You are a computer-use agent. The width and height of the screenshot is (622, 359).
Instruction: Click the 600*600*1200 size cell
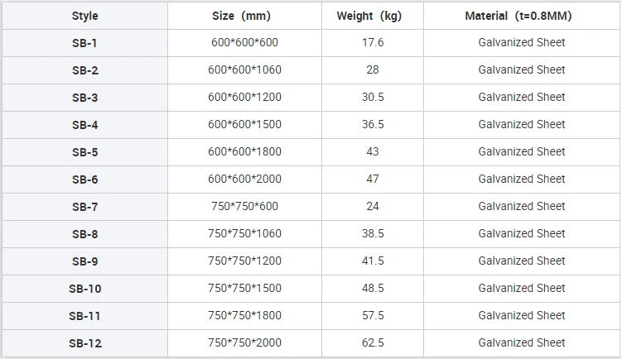coord(244,97)
